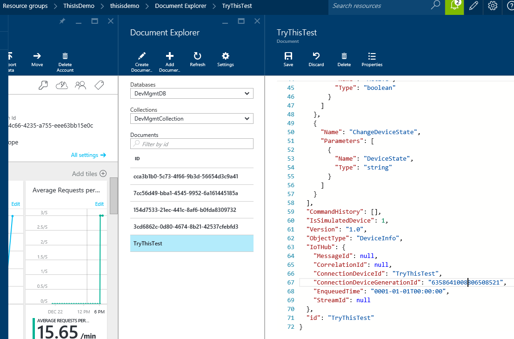
Task: Go to Document Explorer breadcrumb
Action: 180,6
